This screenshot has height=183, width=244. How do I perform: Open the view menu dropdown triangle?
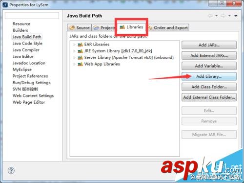point(236,16)
